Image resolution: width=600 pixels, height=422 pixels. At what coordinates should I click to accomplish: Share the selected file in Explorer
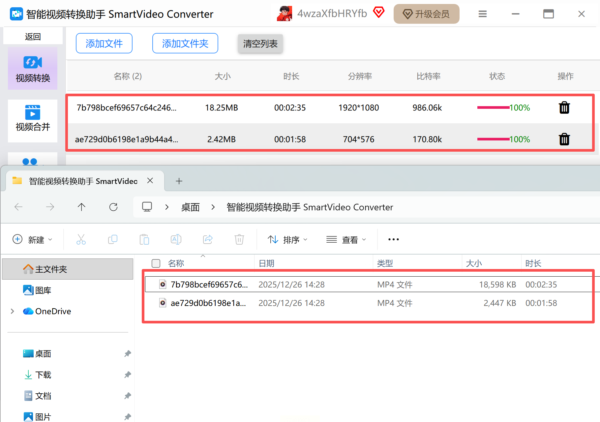coord(208,239)
